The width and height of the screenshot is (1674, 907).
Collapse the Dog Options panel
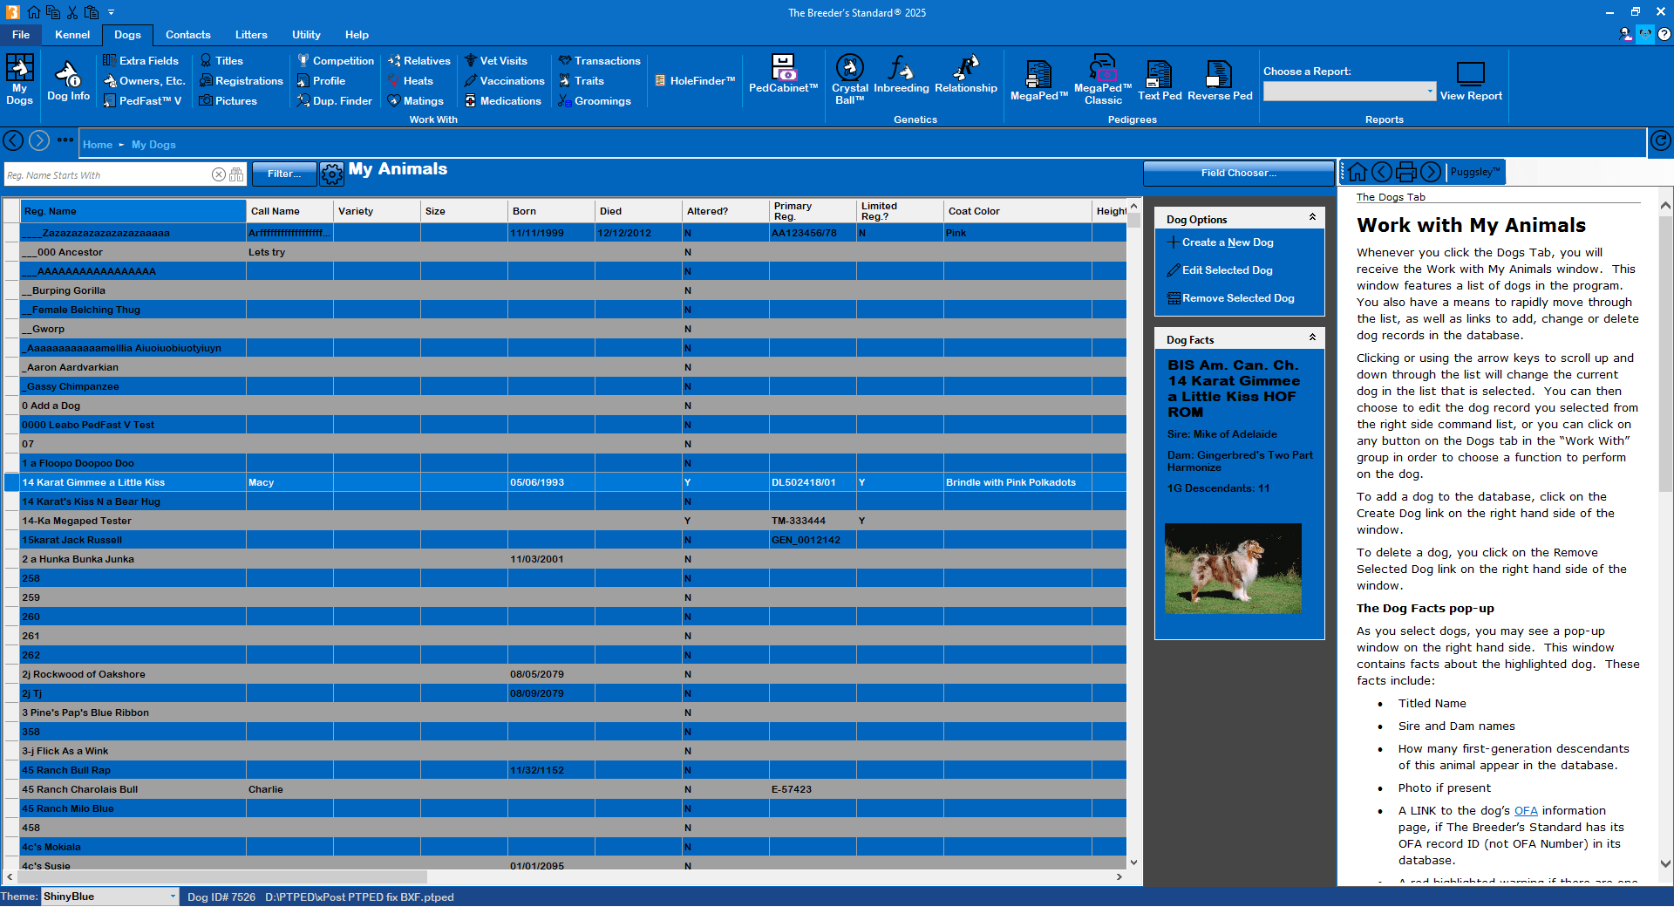(x=1312, y=218)
